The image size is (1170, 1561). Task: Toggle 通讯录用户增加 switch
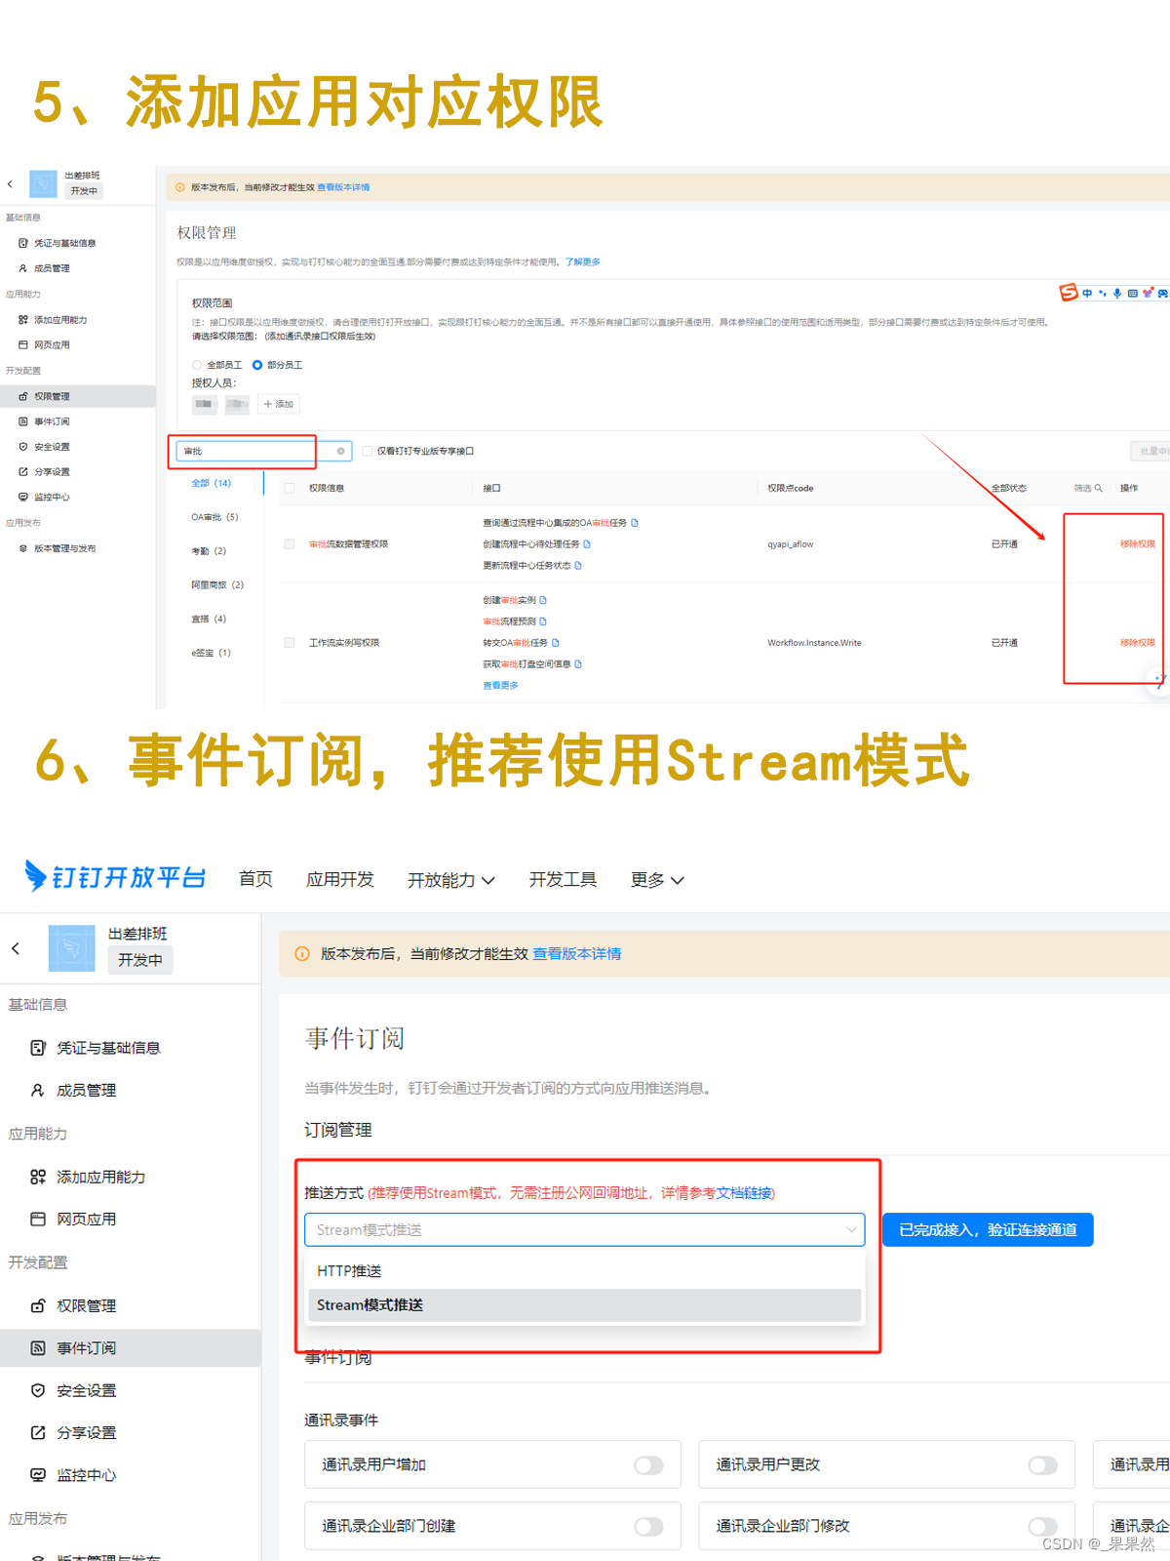point(648,1465)
